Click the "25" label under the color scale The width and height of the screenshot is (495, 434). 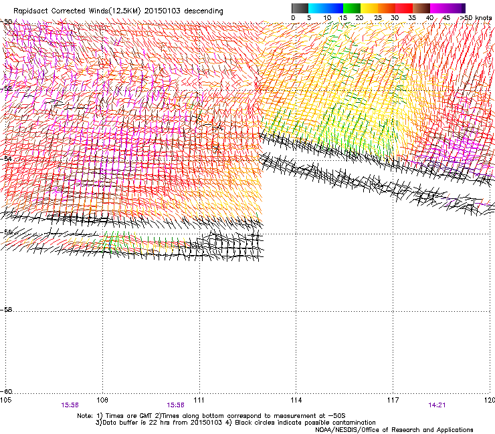point(378,18)
